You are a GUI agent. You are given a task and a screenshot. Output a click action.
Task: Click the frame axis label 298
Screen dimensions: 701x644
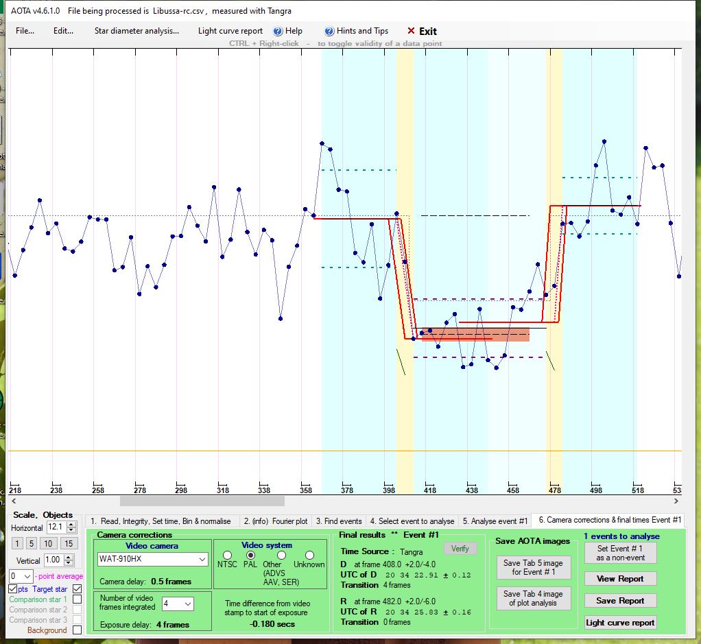(x=181, y=490)
